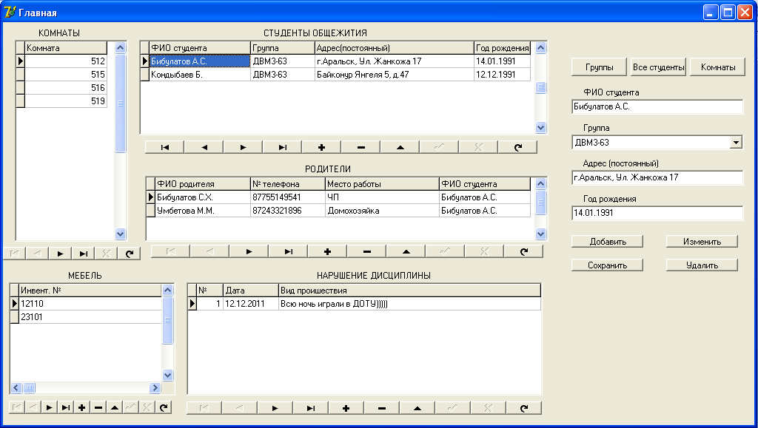Click edit (up triangle) icon in discipline navigator
758x428 pixels.
[417, 407]
